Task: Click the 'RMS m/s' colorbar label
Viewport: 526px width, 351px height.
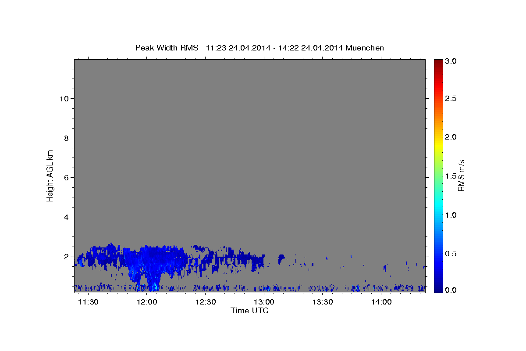Action: (461, 175)
